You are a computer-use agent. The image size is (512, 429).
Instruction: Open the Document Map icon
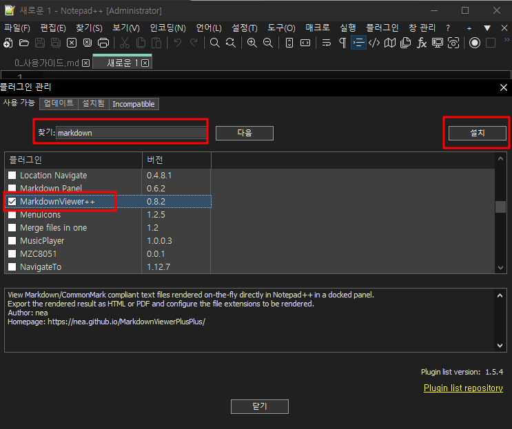coord(390,43)
